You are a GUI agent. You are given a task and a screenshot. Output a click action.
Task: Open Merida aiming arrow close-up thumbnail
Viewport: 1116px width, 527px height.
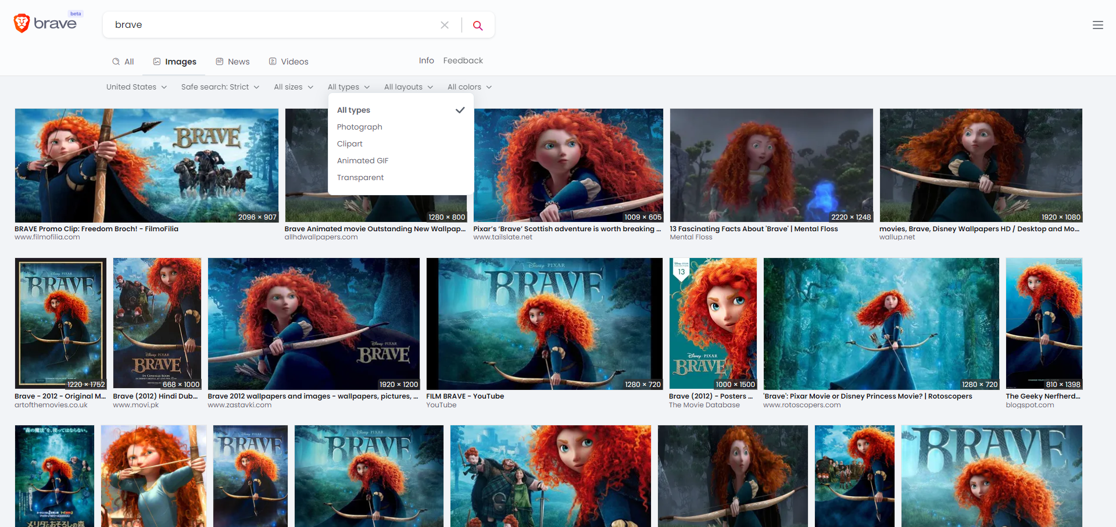[153, 476]
